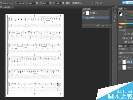Switch to the Color panel tab
This screenshot has width=133, height=100.
pyautogui.click(x=120, y=9)
